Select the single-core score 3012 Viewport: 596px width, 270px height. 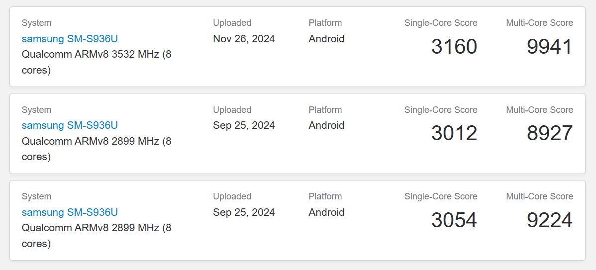tap(454, 133)
